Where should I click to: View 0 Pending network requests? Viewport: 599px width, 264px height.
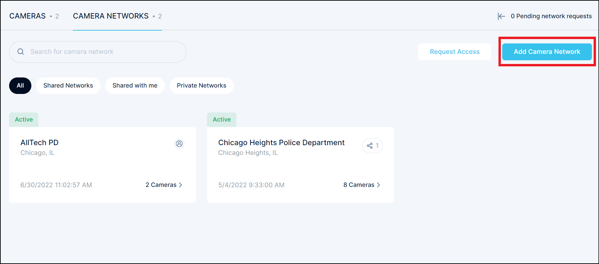point(551,16)
